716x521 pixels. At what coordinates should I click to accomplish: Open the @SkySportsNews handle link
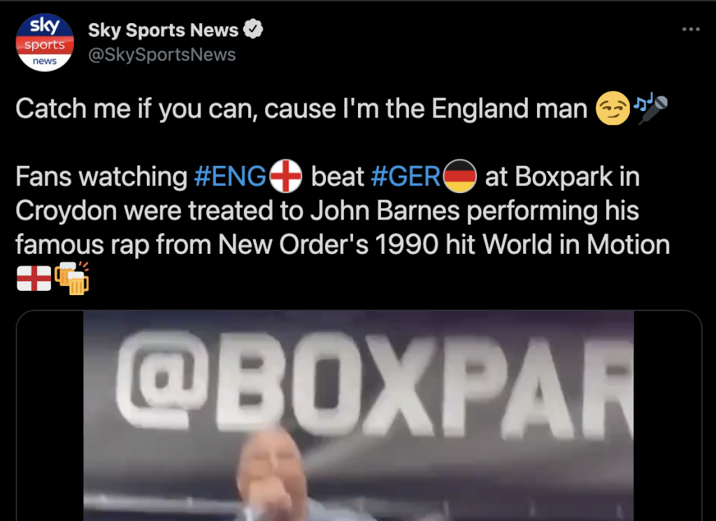[162, 55]
